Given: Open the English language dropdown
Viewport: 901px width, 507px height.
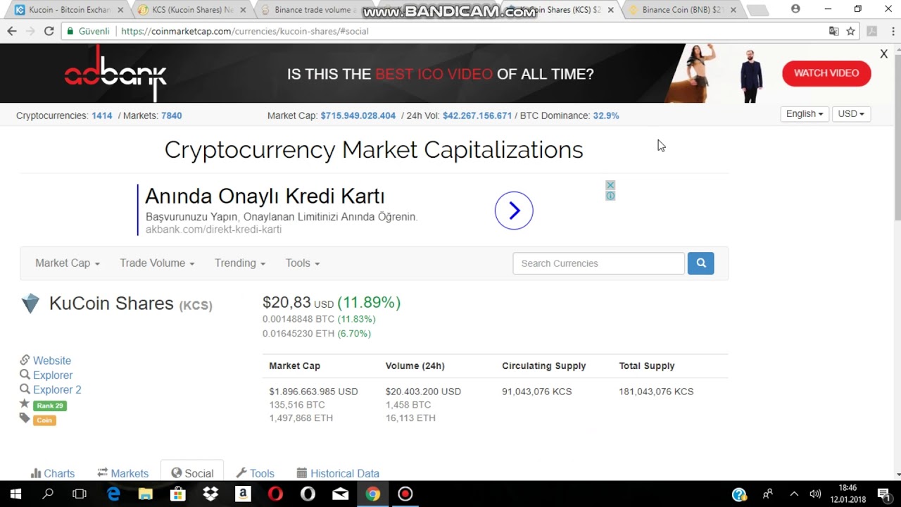Looking at the screenshot, I should 805,114.
